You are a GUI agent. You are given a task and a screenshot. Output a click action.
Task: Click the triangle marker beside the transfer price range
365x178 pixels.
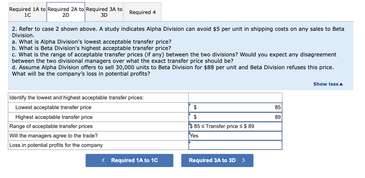point(190,124)
